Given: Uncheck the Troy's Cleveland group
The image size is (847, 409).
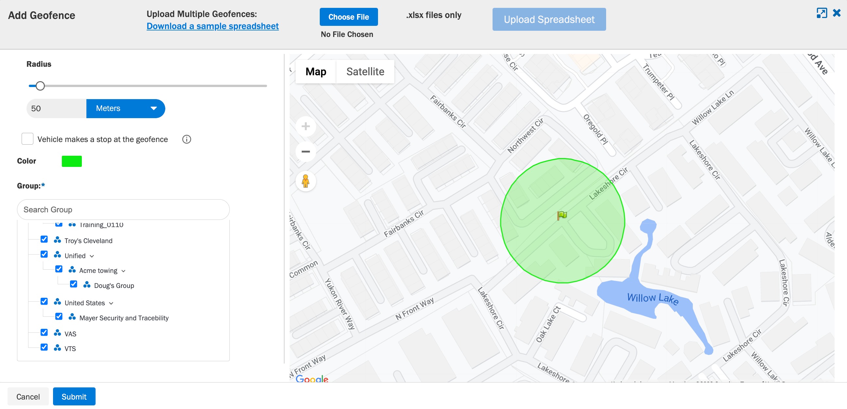Looking at the screenshot, I should [x=44, y=240].
